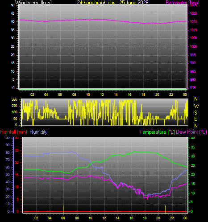
Task: Click hour 14 under the temperature chart
Action: click(x=118, y=218)
